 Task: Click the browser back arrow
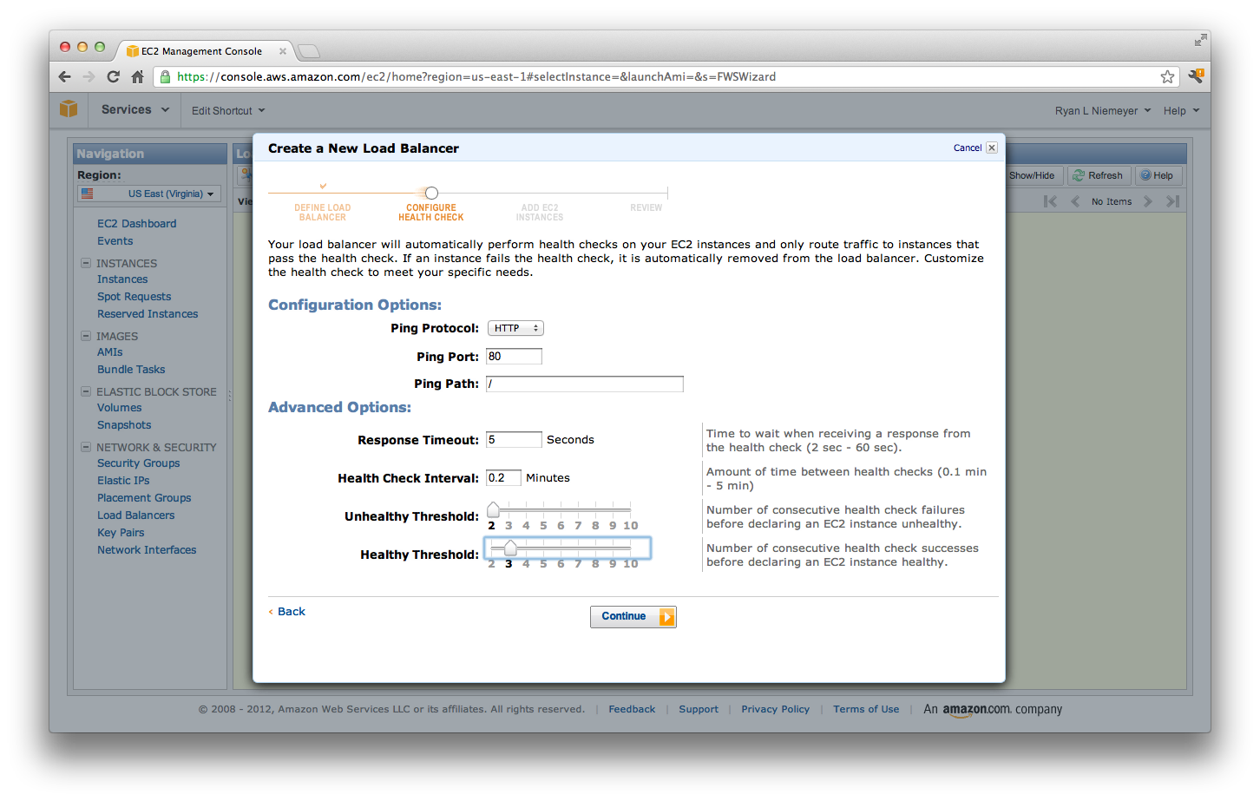[x=65, y=76]
